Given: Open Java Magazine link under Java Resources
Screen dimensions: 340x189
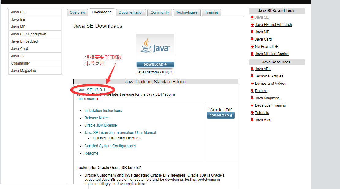Looking at the screenshot, I should [267, 98].
